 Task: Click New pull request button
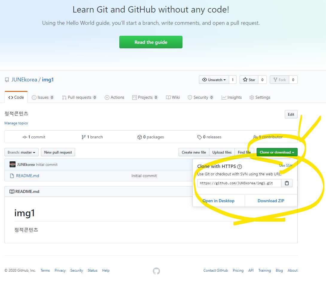pyautogui.click(x=58, y=152)
